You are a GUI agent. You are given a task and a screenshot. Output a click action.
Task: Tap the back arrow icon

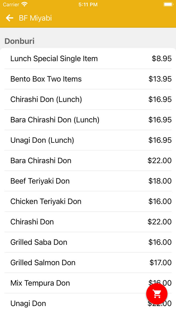[10, 18]
